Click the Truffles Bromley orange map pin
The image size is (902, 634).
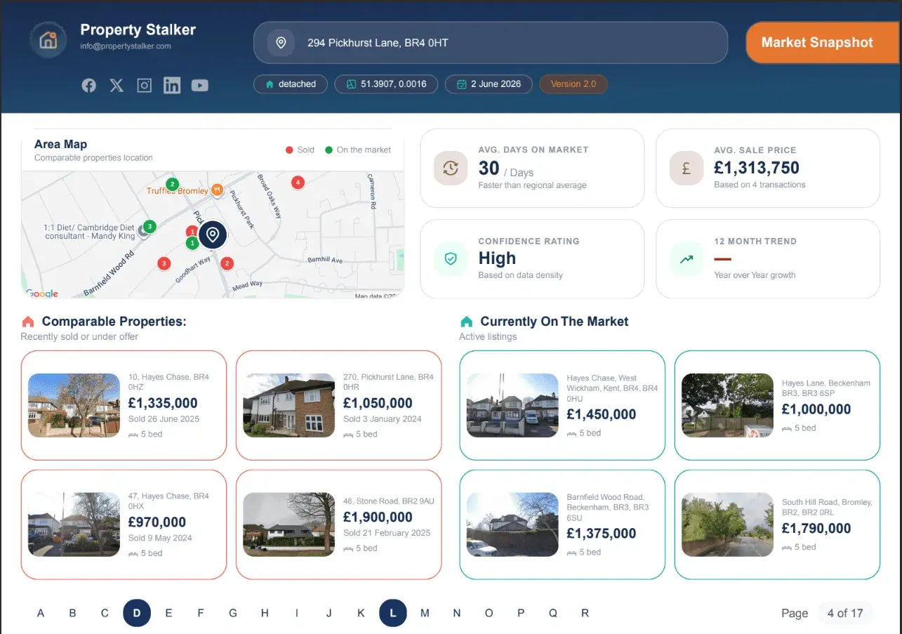[217, 190]
